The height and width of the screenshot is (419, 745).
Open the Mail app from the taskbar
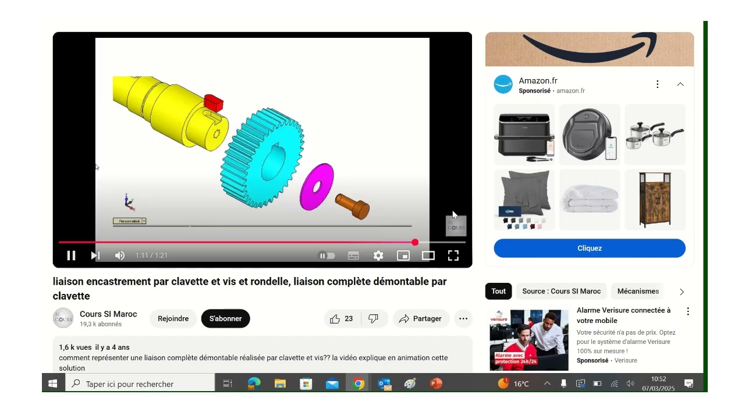pos(332,384)
